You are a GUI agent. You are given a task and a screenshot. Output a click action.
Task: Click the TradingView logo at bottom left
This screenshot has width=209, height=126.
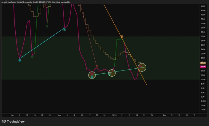(13, 121)
